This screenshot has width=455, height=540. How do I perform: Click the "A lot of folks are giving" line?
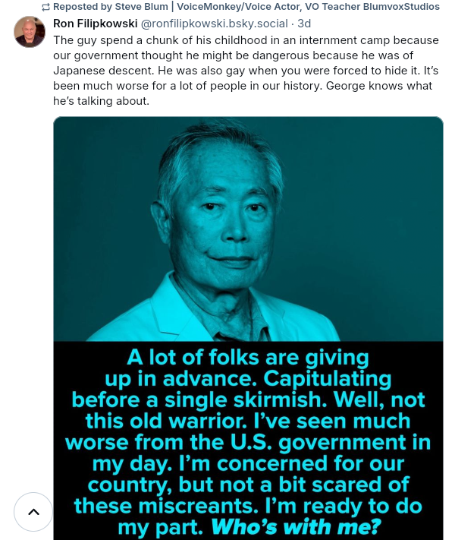(x=248, y=358)
